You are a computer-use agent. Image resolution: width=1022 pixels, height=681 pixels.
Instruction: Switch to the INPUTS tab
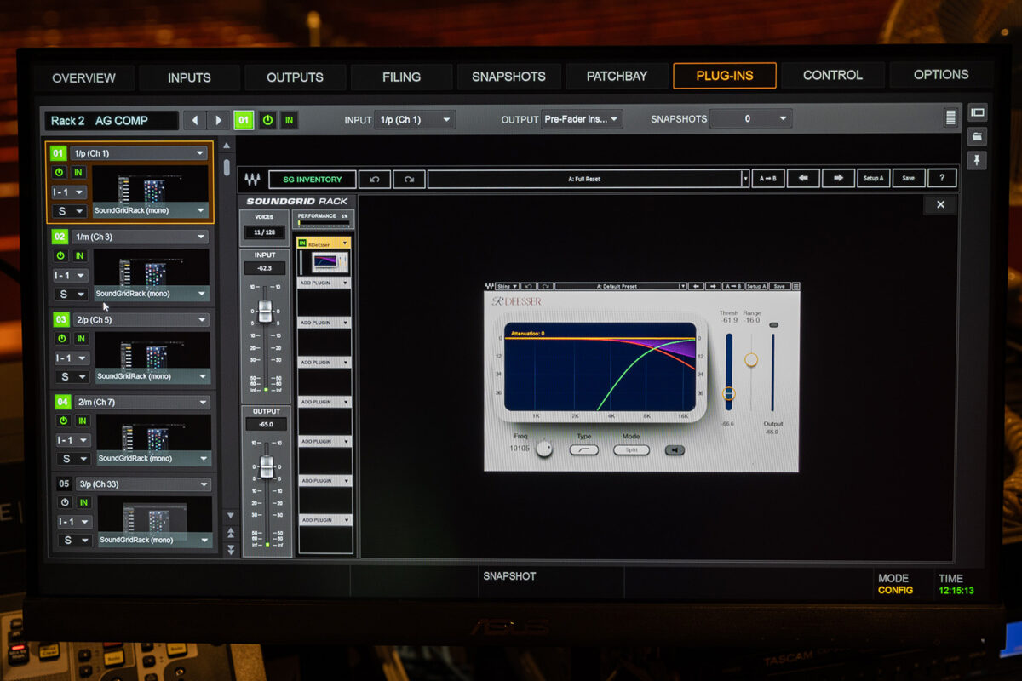189,77
